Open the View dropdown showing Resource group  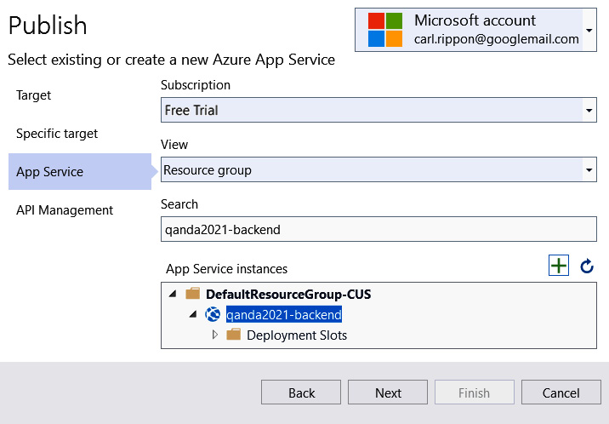click(378, 169)
